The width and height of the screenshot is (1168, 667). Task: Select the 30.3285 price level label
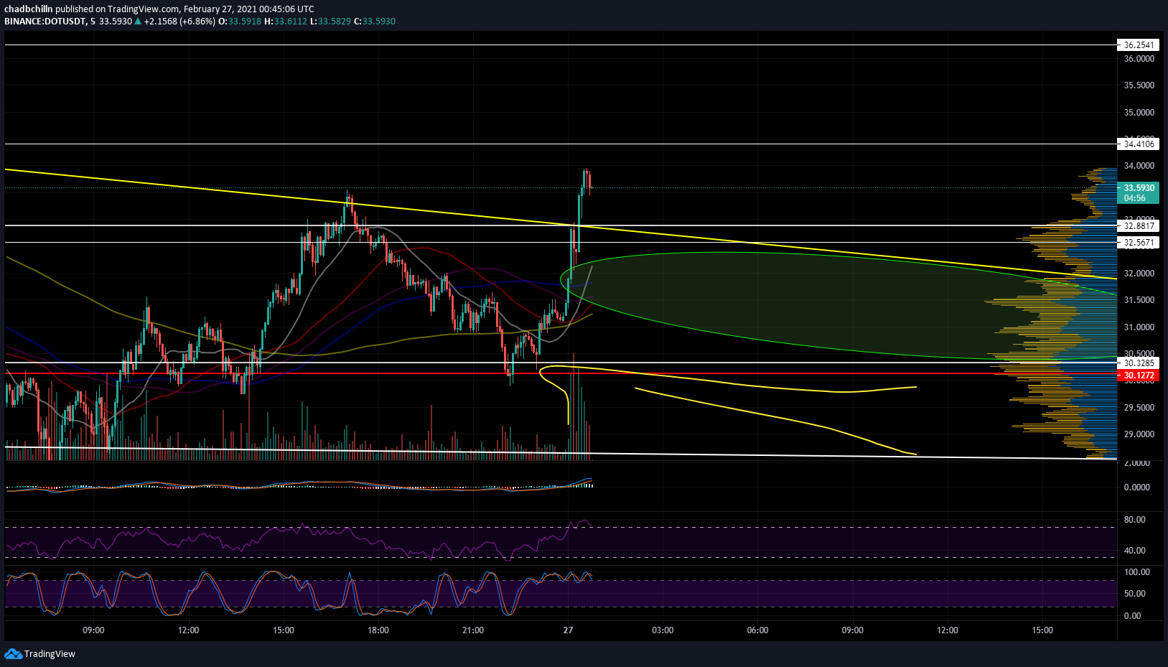(1139, 363)
